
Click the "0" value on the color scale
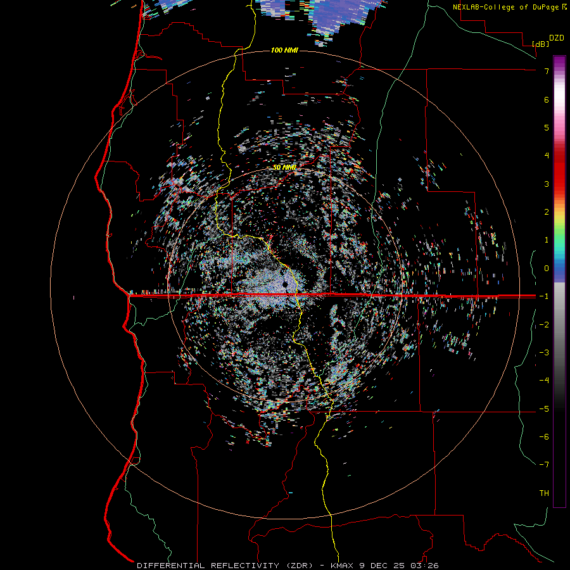[547, 269]
